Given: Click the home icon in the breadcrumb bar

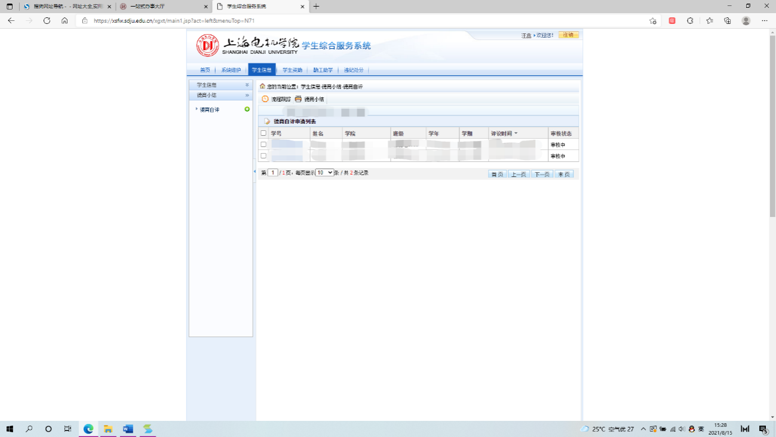Looking at the screenshot, I should tap(262, 87).
